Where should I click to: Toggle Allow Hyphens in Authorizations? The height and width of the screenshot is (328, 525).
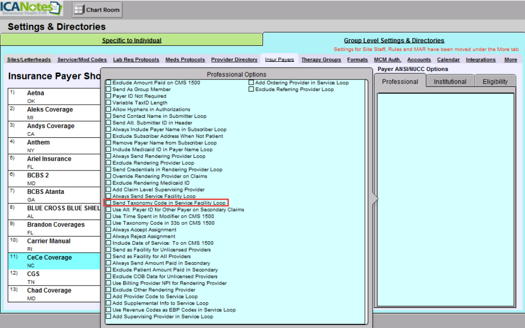[108, 109]
